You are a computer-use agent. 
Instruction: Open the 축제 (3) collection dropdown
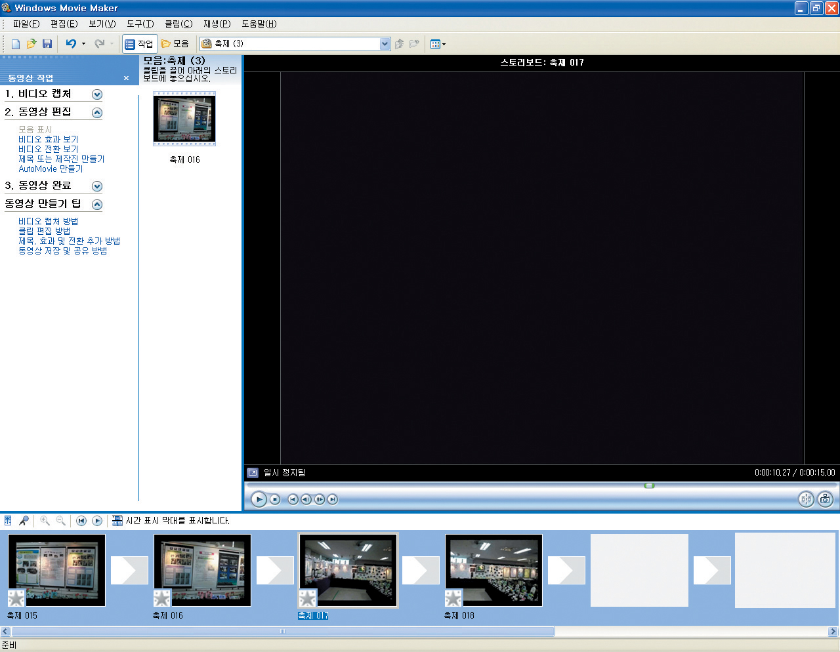point(385,44)
